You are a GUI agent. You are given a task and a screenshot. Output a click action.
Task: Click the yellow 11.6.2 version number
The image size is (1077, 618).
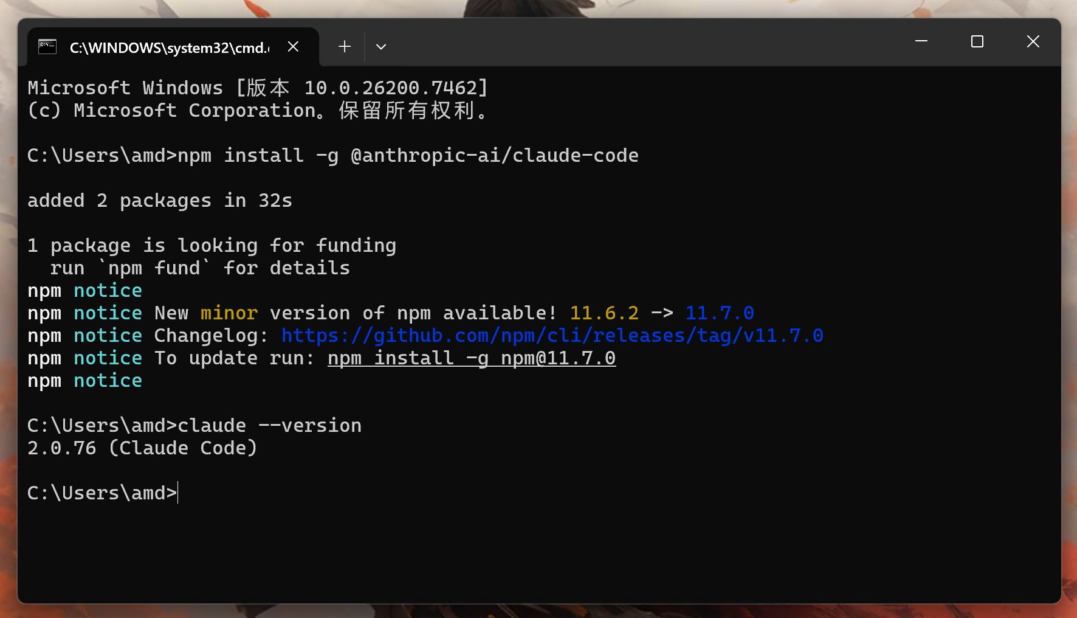point(604,313)
